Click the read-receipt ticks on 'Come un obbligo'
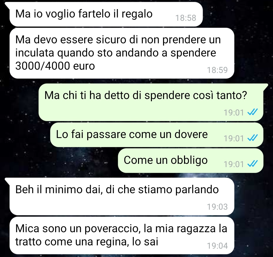The width and height of the screenshot is (273, 257). pos(253,164)
